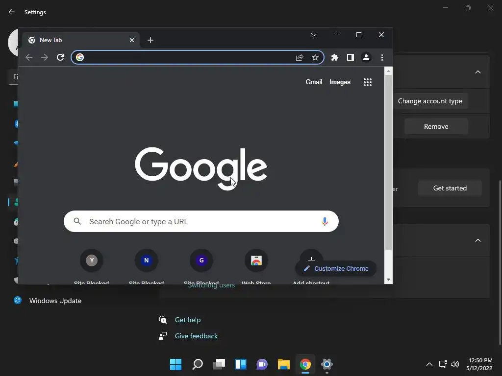The image size is (502, 376).
Task: Click Chrome's forward navigation arrow
Action: (45, 57)
